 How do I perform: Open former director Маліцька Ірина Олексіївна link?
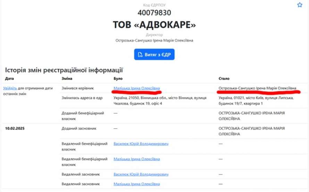[136, 88]
